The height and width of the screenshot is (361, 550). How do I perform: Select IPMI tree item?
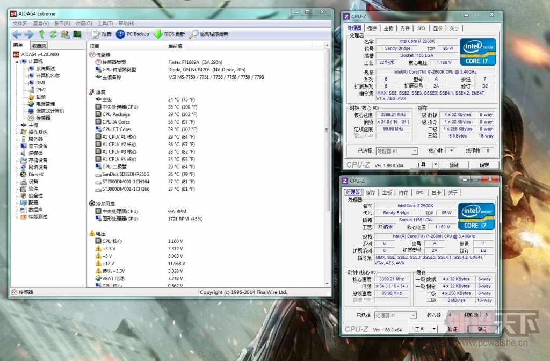[x=41, y=90]
